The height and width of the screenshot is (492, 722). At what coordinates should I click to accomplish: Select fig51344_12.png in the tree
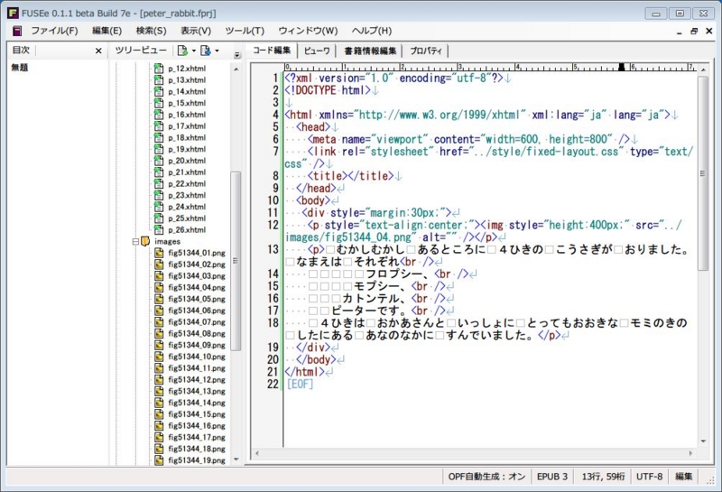[x=197, y=379]
